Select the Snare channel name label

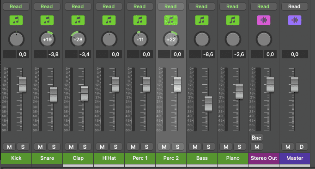click(47, 158)
